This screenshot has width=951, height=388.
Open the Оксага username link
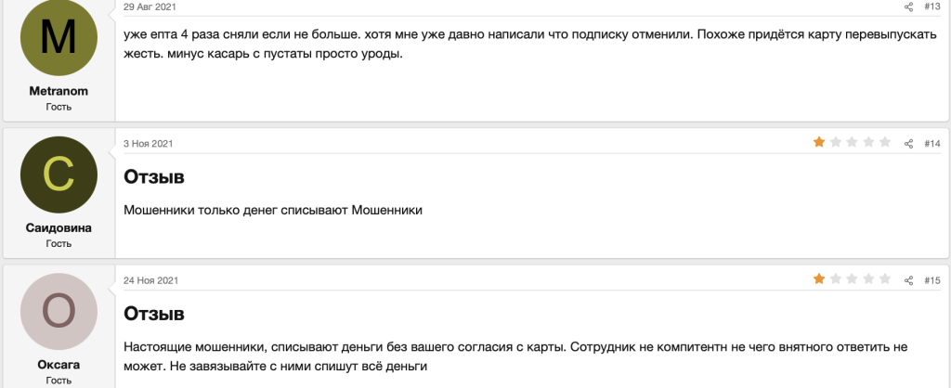[59, 365]
